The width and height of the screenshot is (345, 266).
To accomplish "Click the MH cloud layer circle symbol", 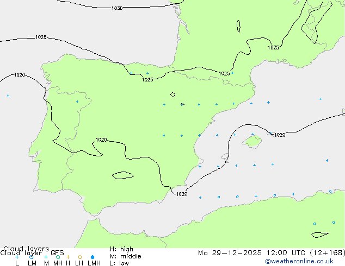I will pos(58,257).
